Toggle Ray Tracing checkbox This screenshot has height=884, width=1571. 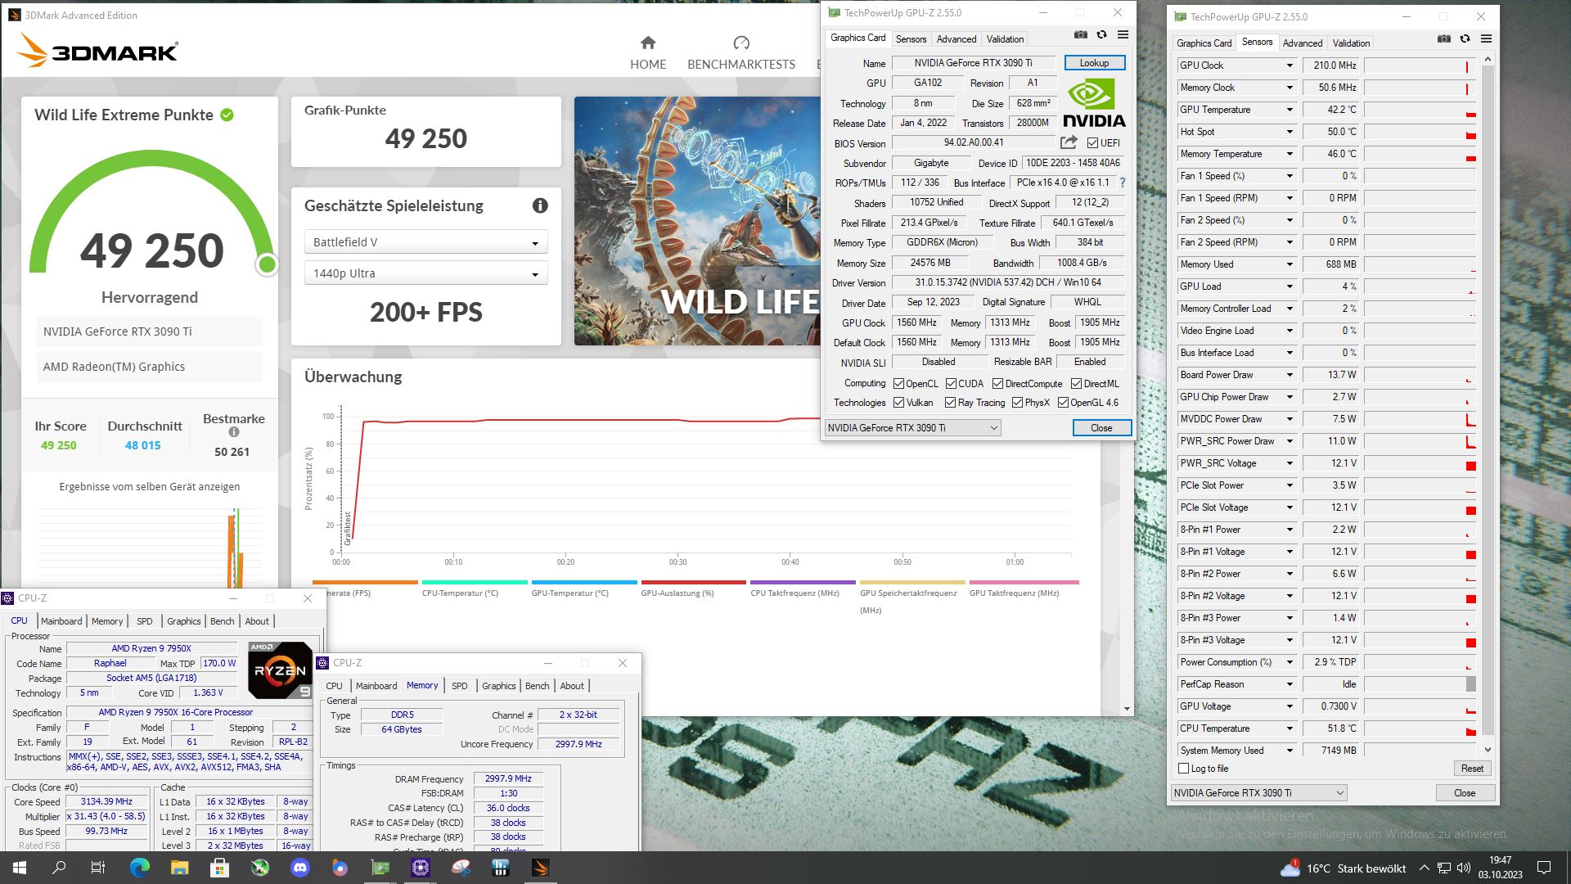click(x=950, y=403)
